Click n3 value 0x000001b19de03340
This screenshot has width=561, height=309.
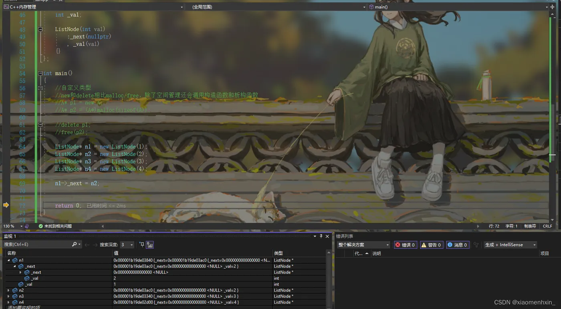133,296
